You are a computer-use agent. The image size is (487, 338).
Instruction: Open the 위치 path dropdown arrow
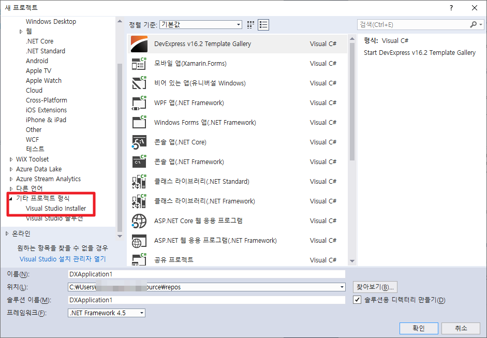pyautogui.click(x=342, y=287)
